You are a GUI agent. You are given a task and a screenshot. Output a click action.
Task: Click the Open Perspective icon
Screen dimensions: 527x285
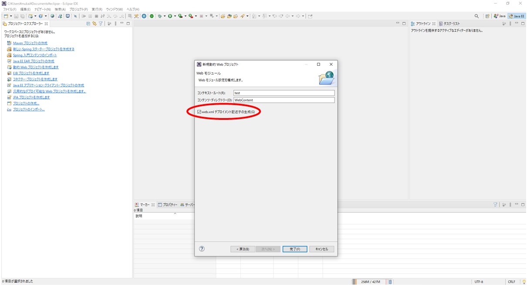click(487, 16)
